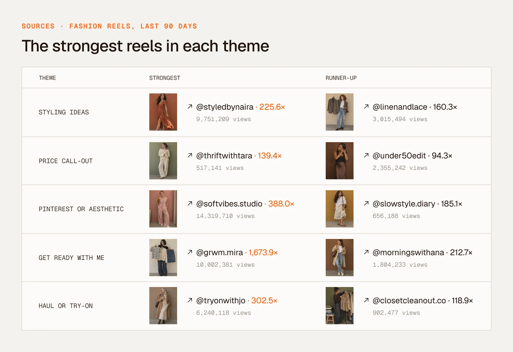The image size is (513, 352).
Task: Click the 14,319,710 views count
Action: pos(226,216)
